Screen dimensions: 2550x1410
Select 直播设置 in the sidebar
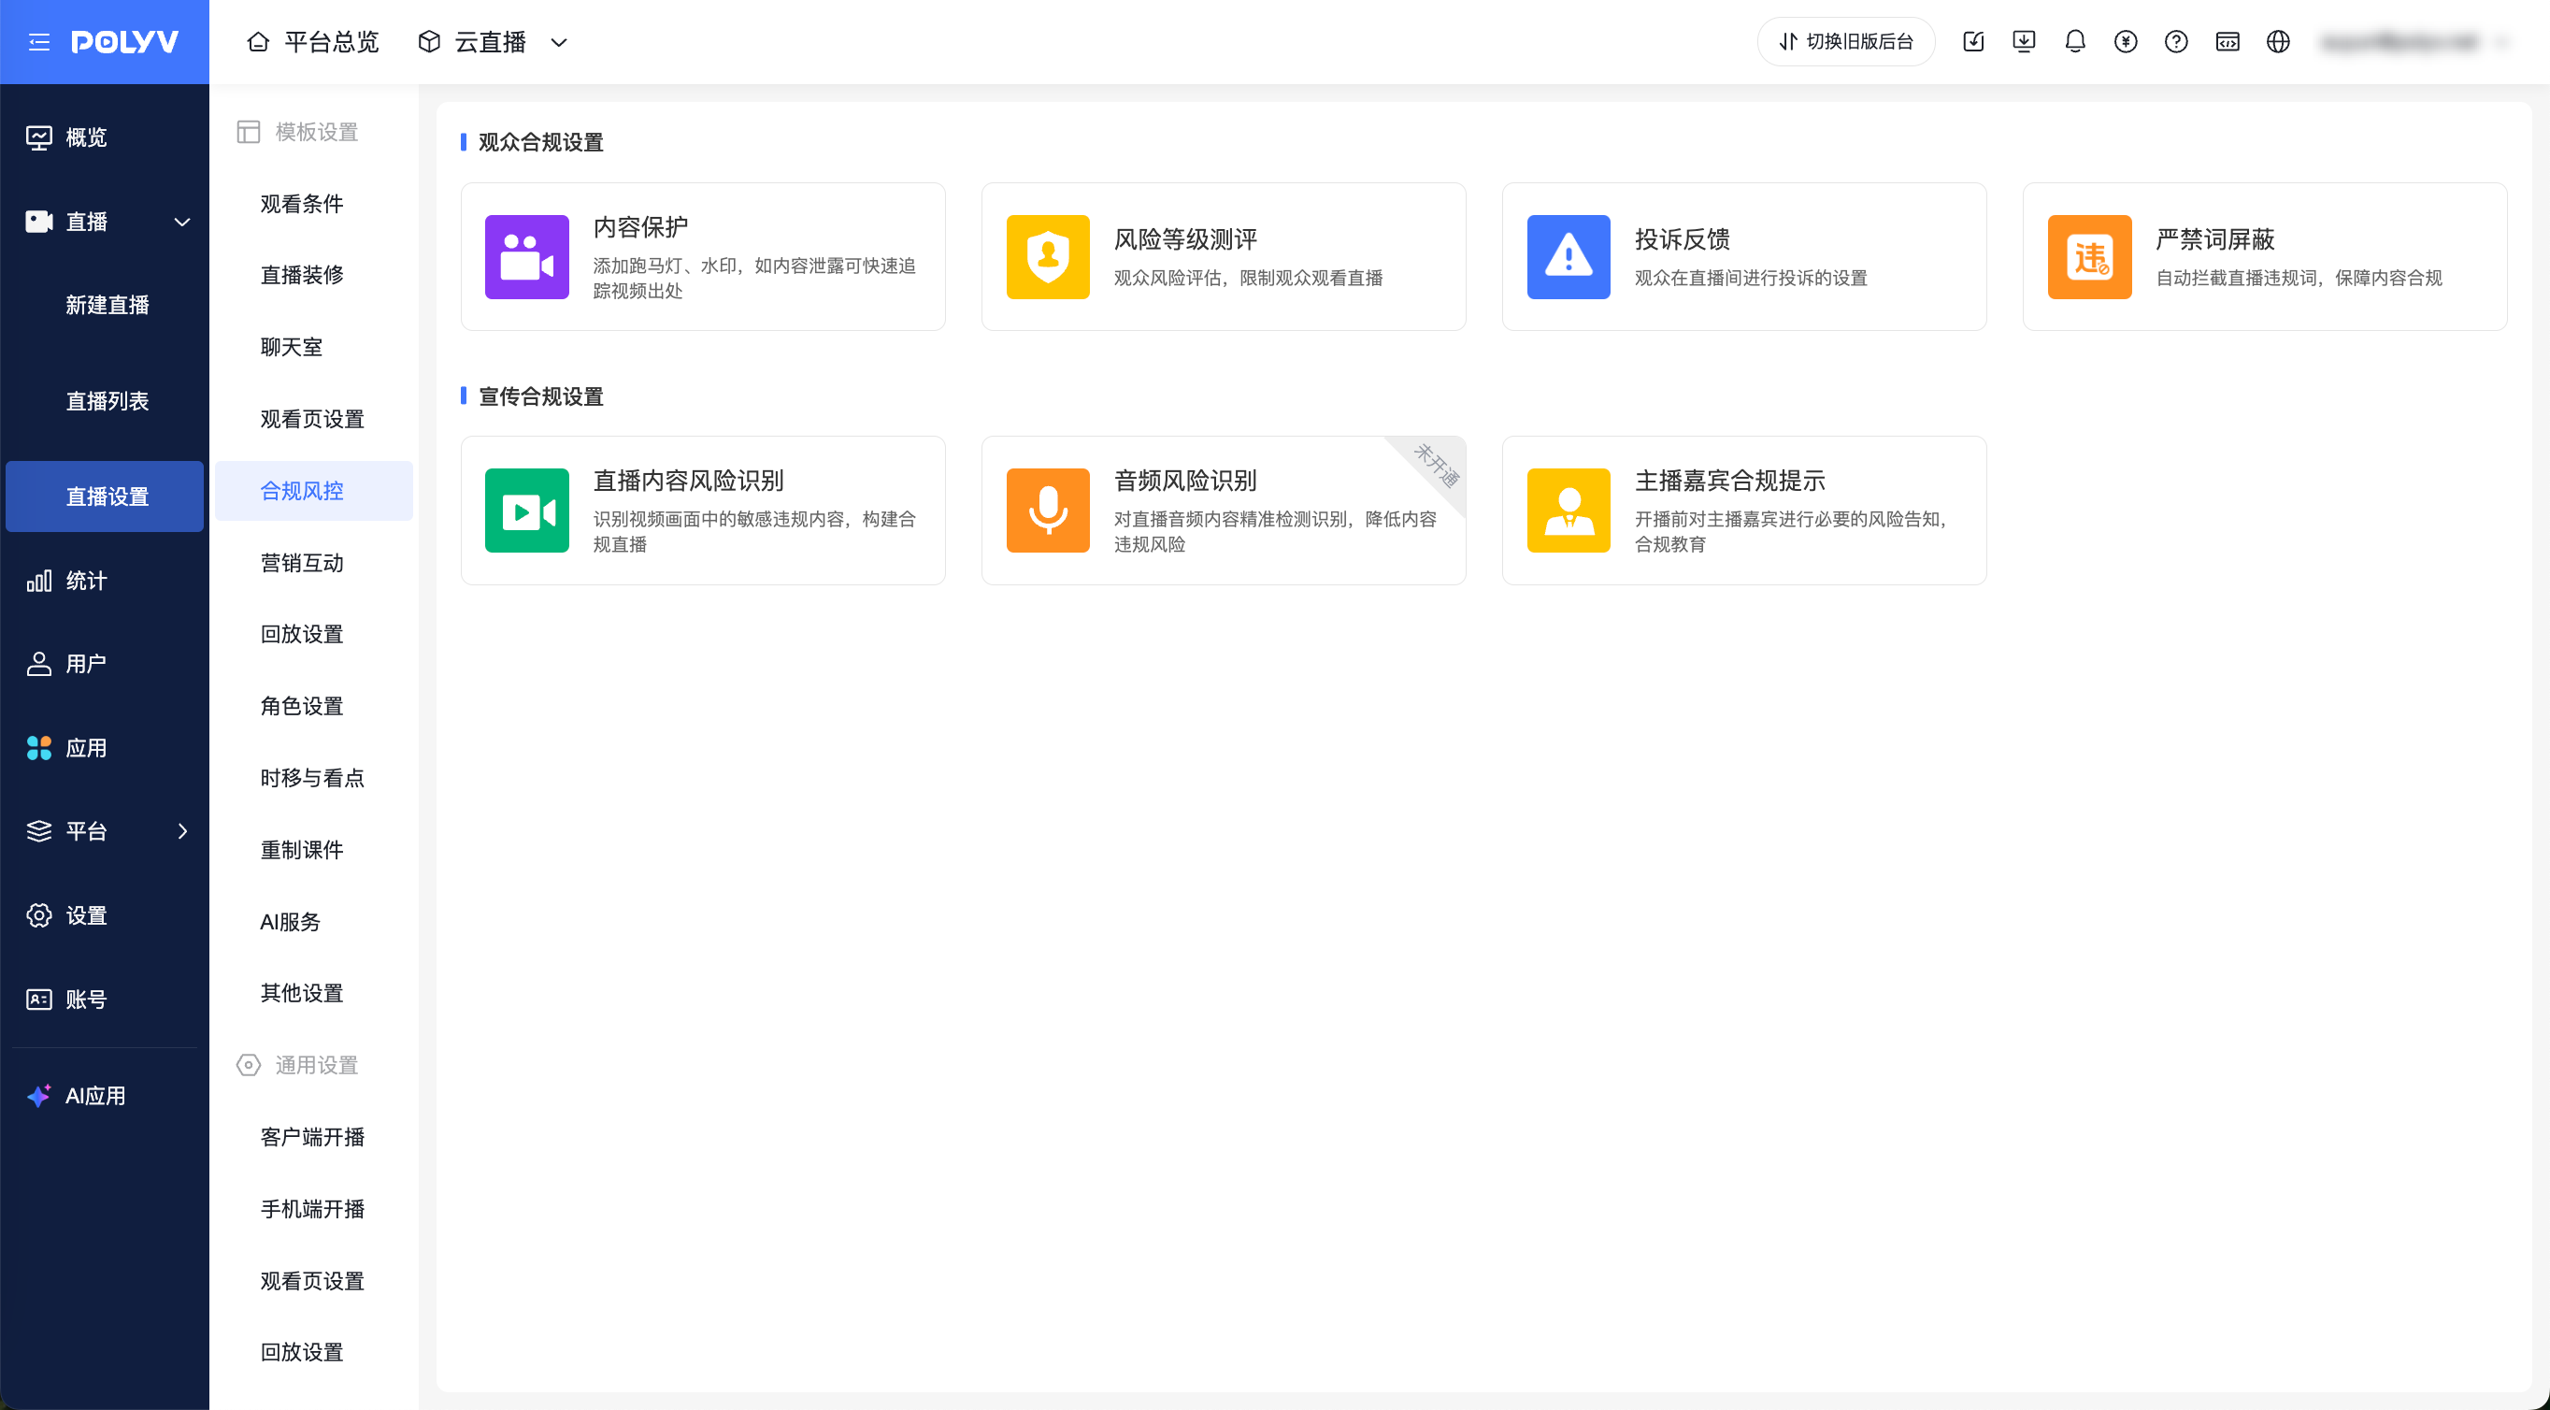click(x=105, y=496)
